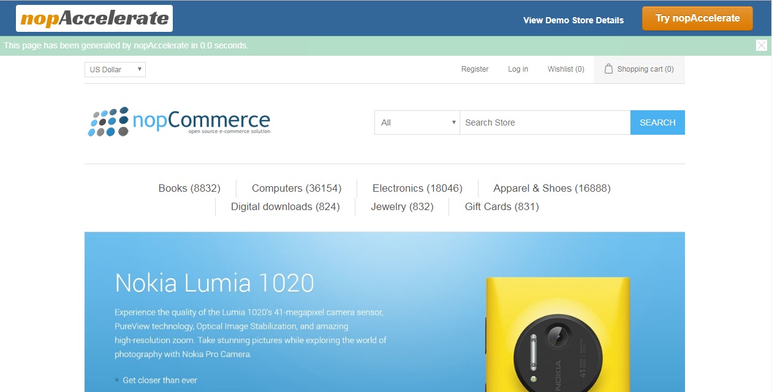Open Shopping cart (0) link
This screenshot has height=392, width=772.
coord(645,69)
